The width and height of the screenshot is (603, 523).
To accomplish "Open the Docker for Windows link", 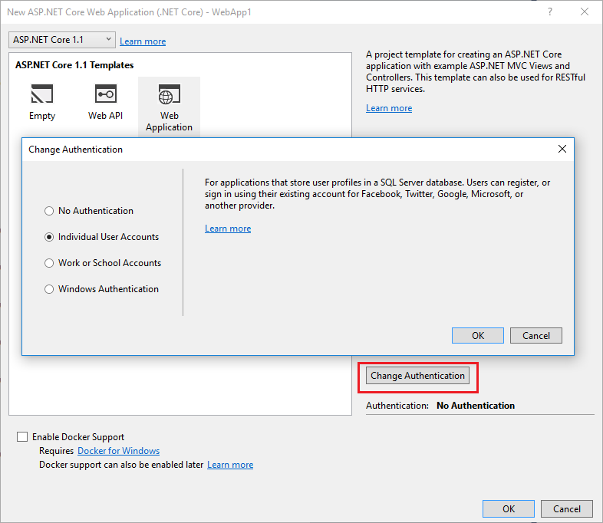I will [x=118, y=451].
